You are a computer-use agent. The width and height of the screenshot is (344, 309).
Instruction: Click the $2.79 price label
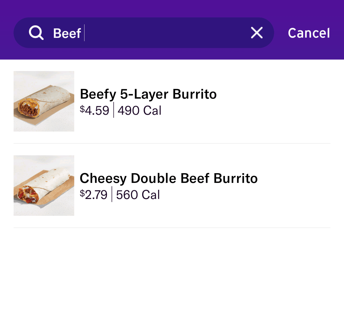click(x=93, y=195)
